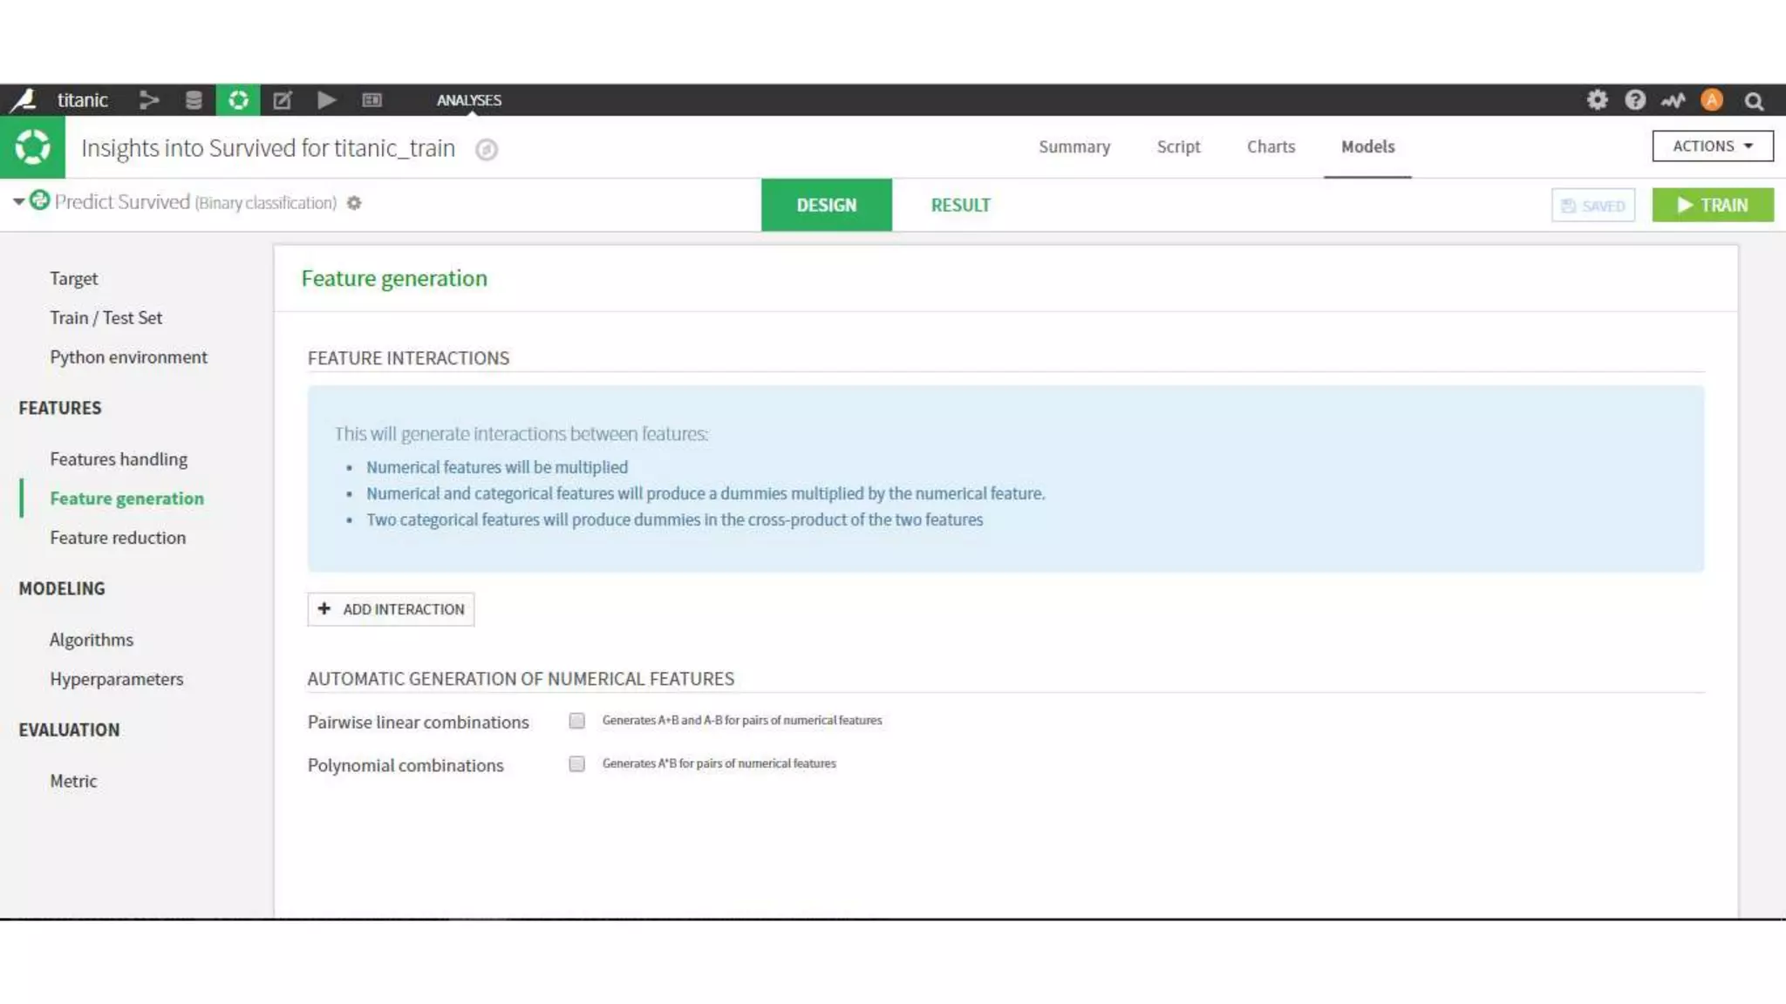The height and width of the screenshot is (1004, 1786).
Task: Collapse the Predict Survived task arrow
Action: coord(18,202)
